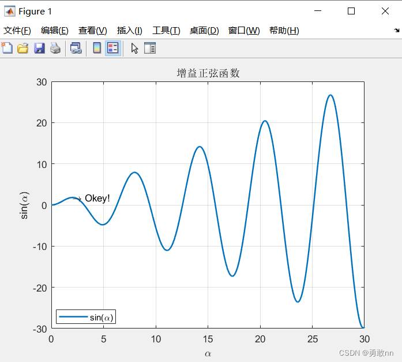
Task: Open the Property Inspector toolbar icon
Action: point(150,48)
